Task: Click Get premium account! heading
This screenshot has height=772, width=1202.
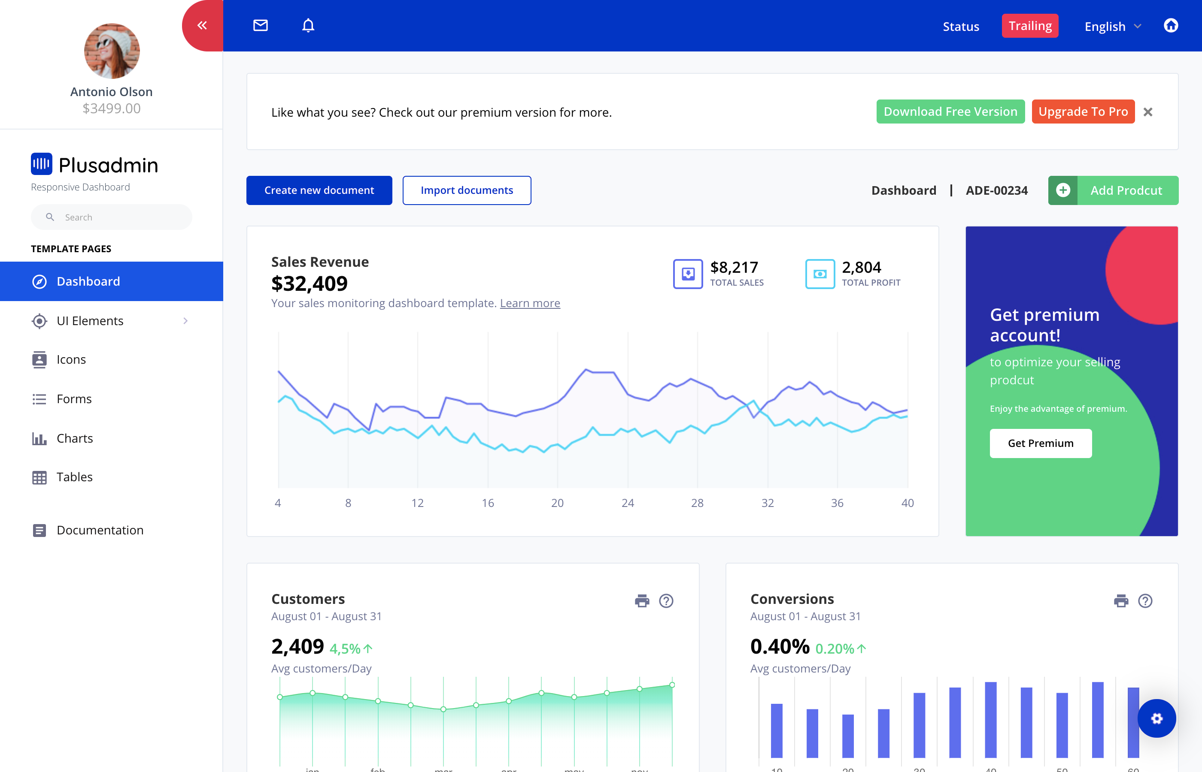Action: [x=1044, y=325]
